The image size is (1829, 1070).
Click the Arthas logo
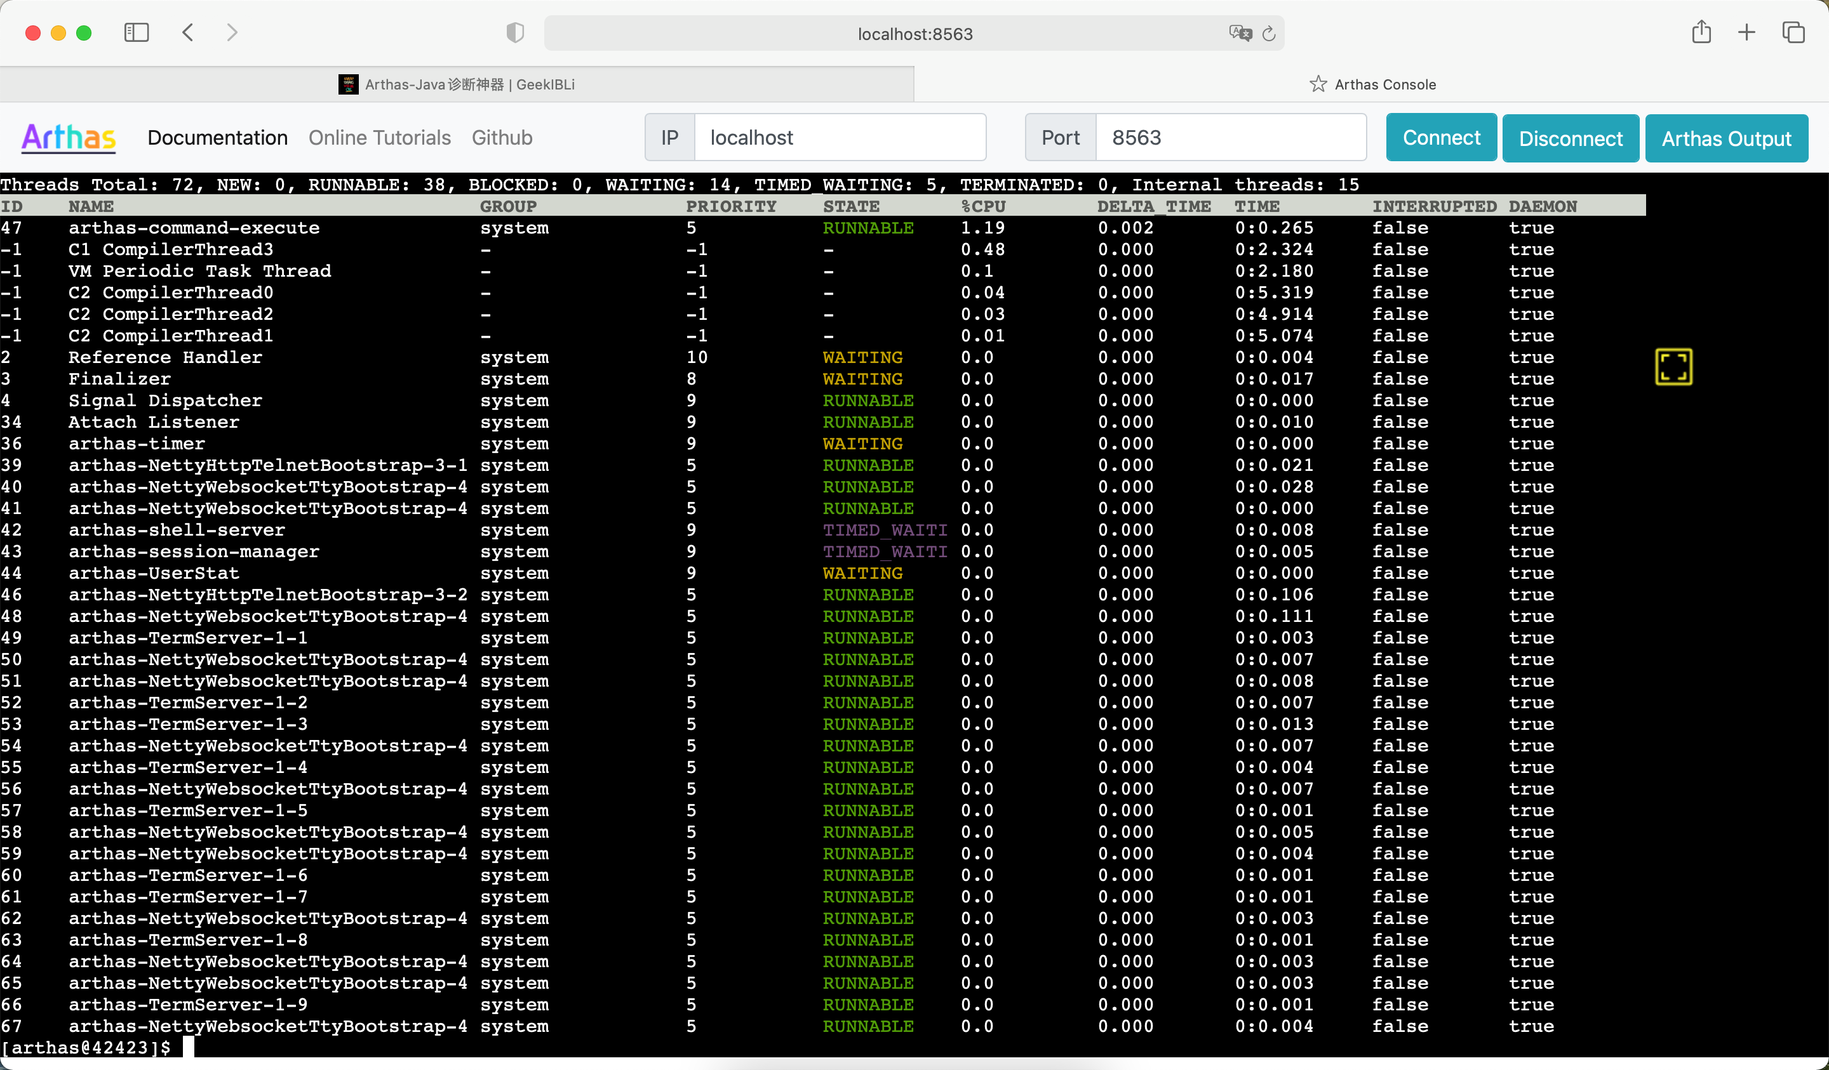click(x=68, y=138)
